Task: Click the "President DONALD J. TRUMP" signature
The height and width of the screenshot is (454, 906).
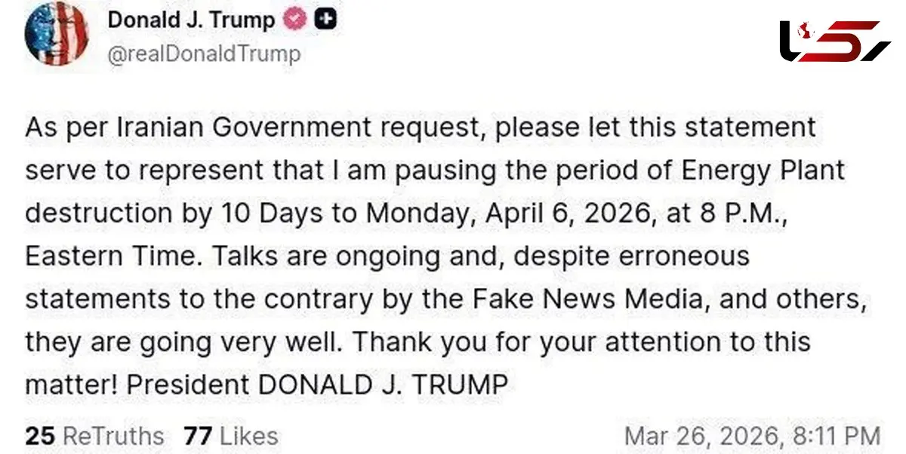Action: [317, 385]
